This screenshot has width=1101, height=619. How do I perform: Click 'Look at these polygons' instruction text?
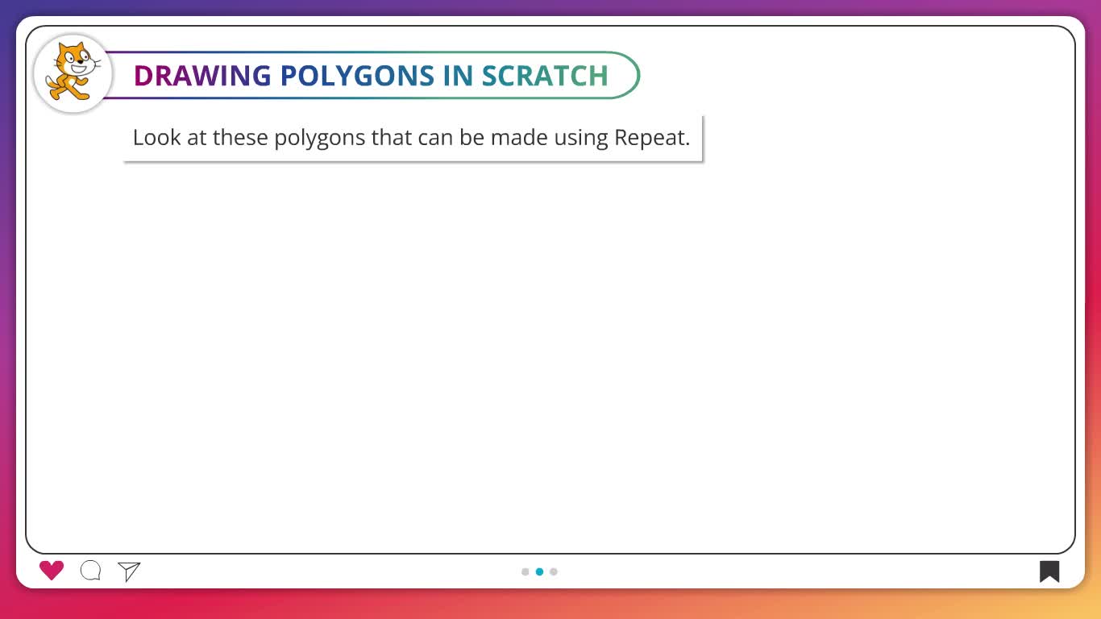(412, 137)
